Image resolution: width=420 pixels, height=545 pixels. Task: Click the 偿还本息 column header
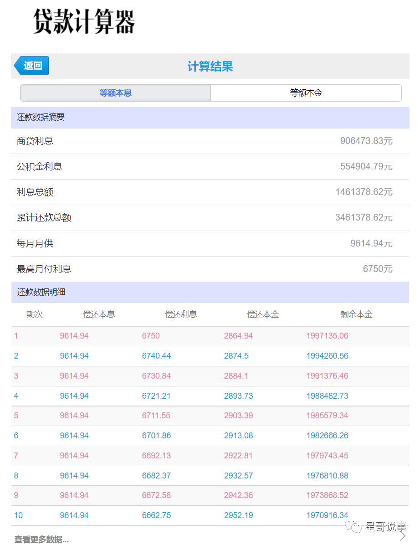[x=99, y=314]
